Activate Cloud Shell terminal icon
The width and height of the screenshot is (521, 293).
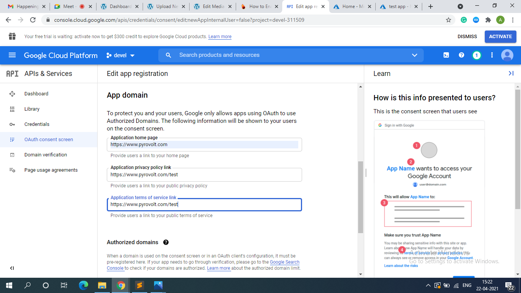coord(446,55)
